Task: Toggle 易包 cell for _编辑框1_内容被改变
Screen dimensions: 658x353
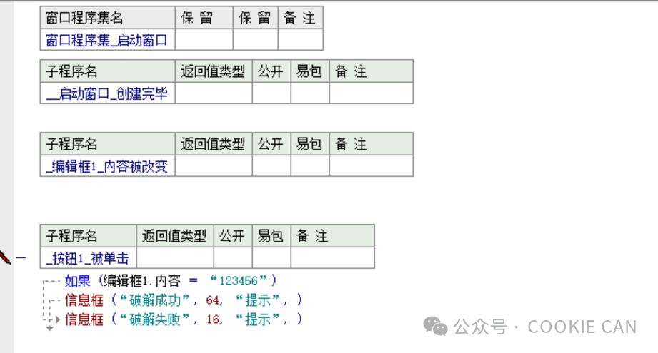Action: [310, 166]
